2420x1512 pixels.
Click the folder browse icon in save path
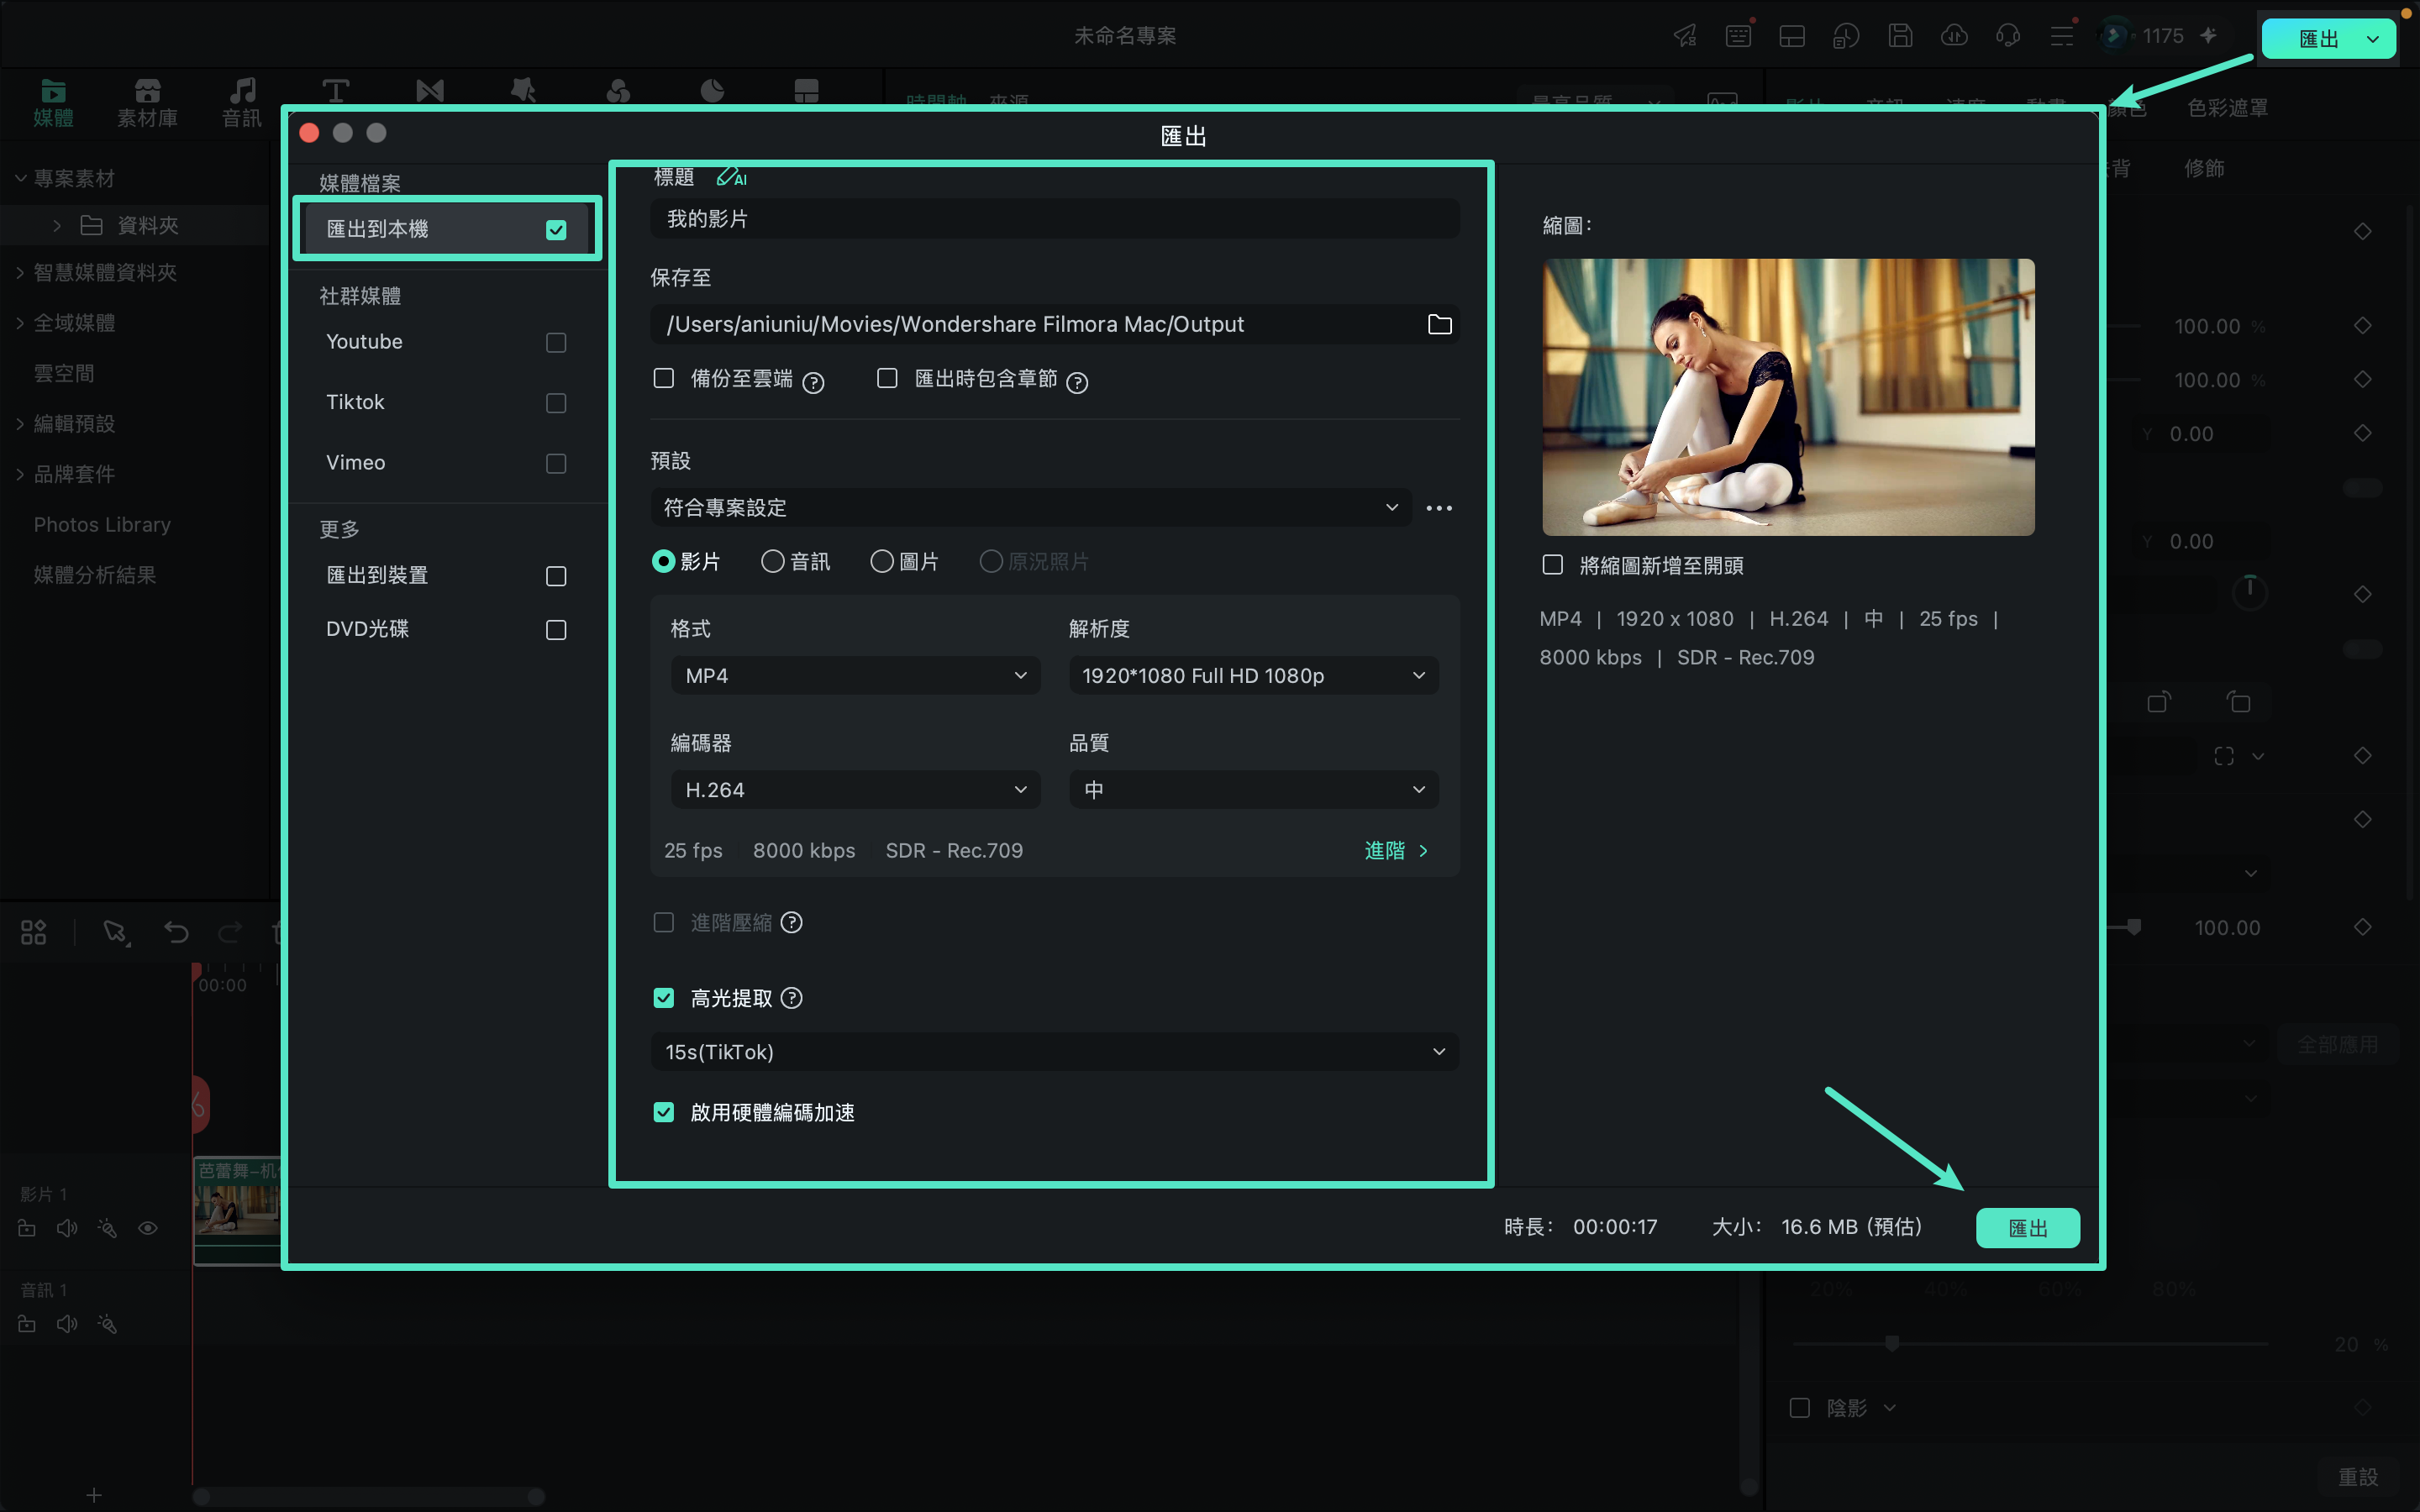[x=1439, y=324]
